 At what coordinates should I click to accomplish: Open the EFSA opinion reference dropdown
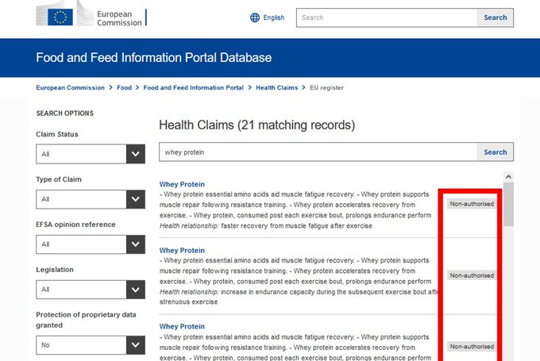click(x=91, y=244)
